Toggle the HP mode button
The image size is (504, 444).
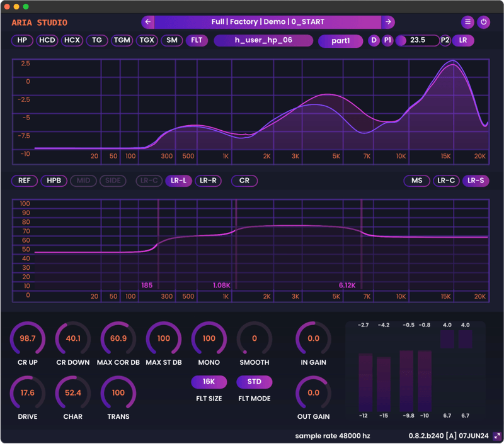click(x=22, y=40)
